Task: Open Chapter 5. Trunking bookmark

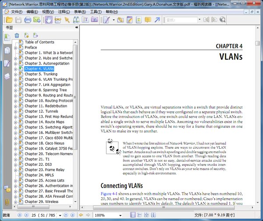Action: 41,74
